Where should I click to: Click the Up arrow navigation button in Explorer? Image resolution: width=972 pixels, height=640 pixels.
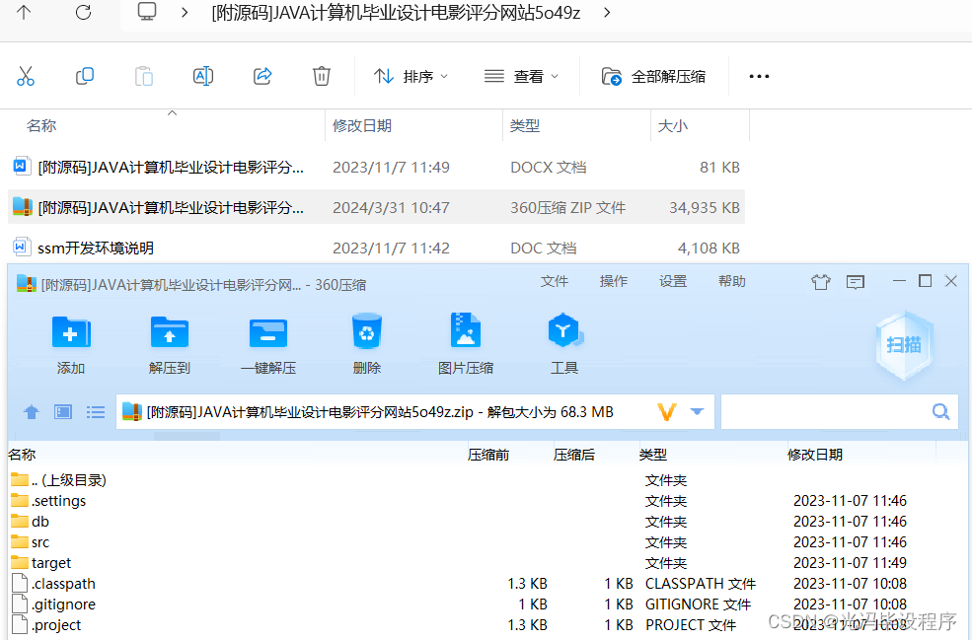[24, 12]
